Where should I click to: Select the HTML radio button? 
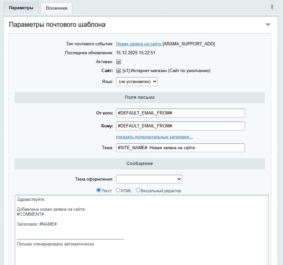pyautogui.click(x=118, y=190)
